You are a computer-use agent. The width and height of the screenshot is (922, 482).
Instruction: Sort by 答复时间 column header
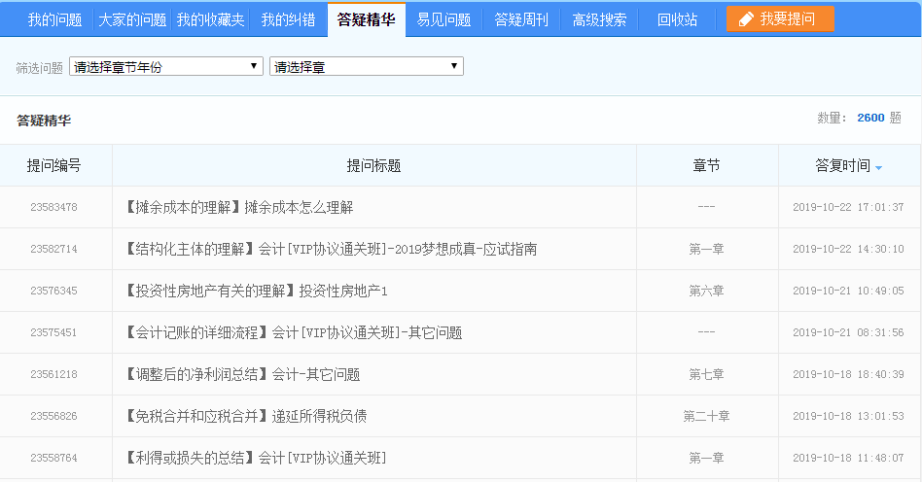[842, 166]
